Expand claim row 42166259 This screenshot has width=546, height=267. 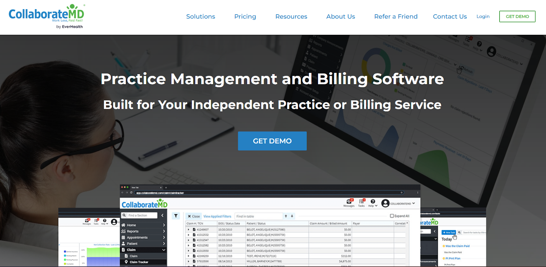click(188, 256)
